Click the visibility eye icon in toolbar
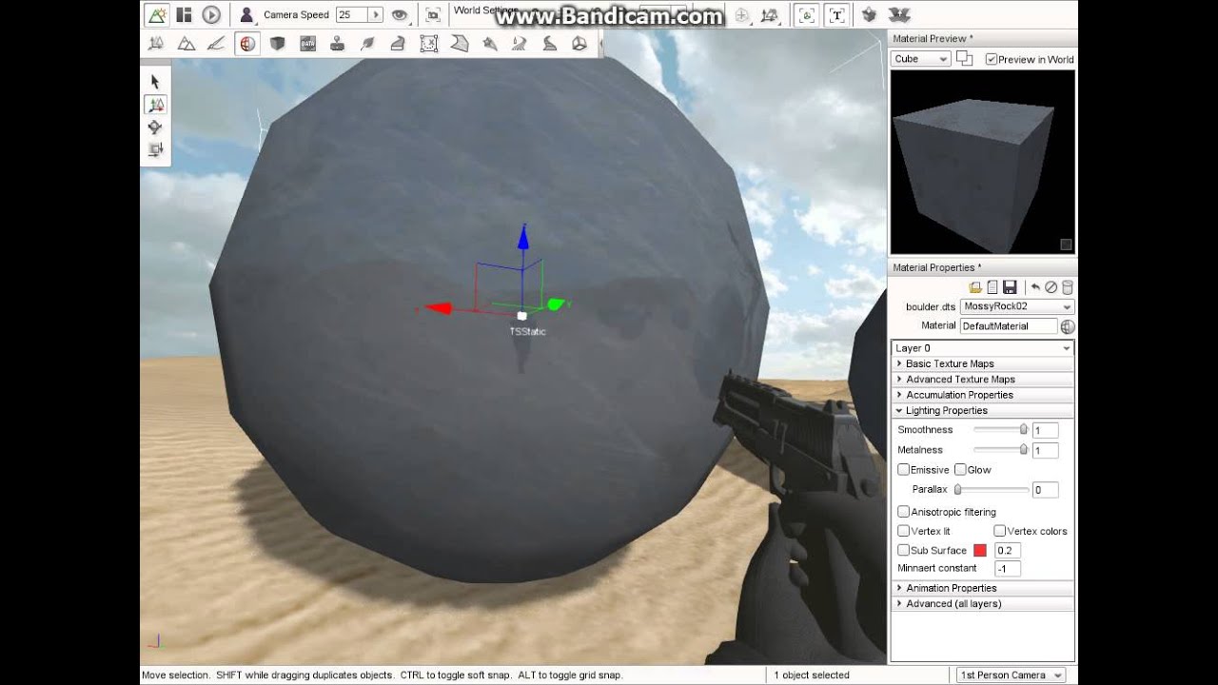The width and height of the screenshot is (1218, 685). (x=400, y=15)
